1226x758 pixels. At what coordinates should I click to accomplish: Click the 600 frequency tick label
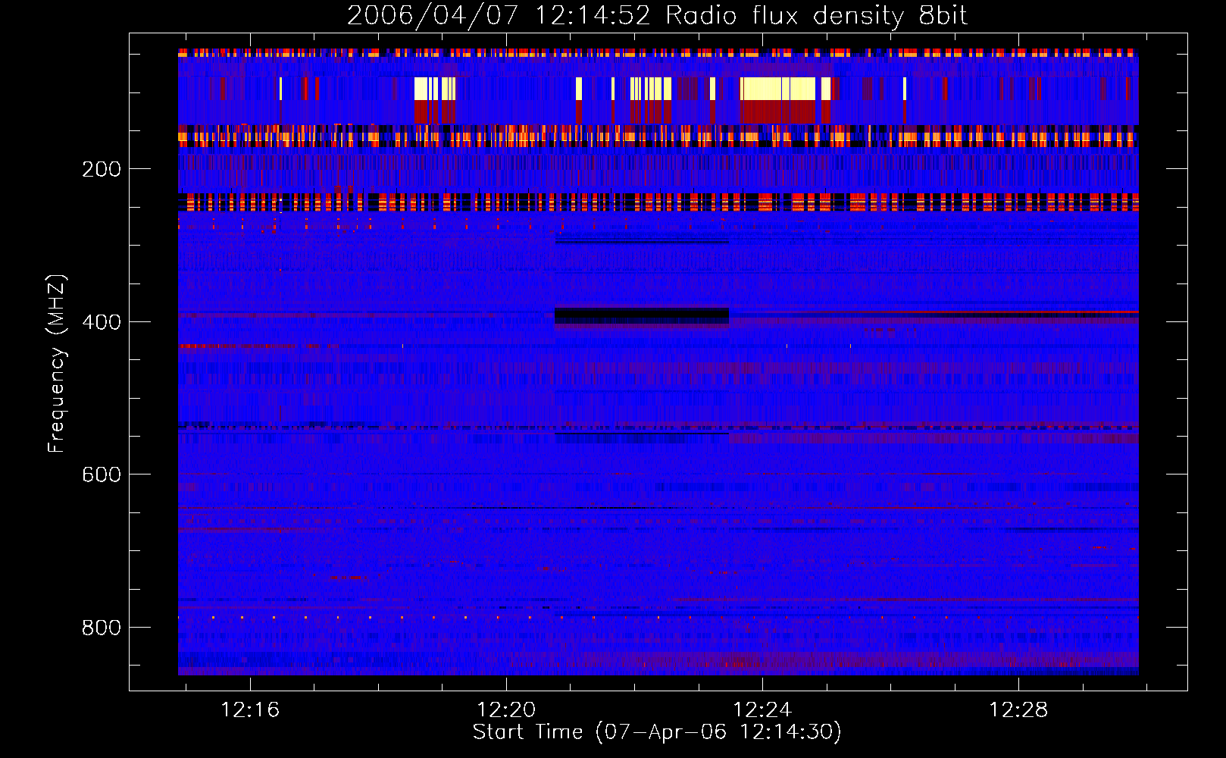click(x=102, y=475)
